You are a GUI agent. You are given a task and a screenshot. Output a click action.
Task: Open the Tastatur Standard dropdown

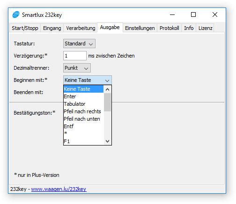tap(79, 44)
